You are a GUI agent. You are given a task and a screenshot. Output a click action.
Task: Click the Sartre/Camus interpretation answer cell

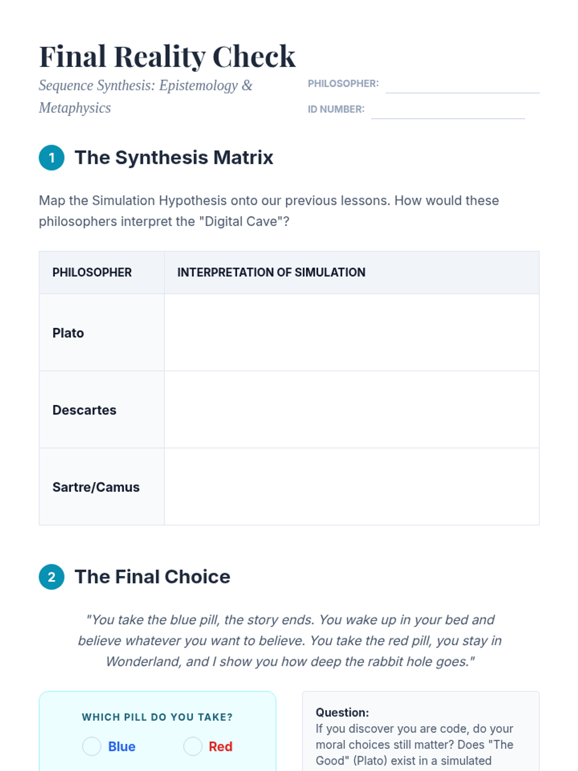[351, 487]
